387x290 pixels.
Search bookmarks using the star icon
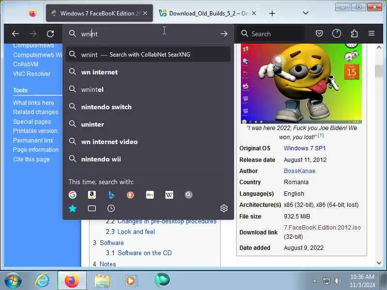tap(73, 209)
